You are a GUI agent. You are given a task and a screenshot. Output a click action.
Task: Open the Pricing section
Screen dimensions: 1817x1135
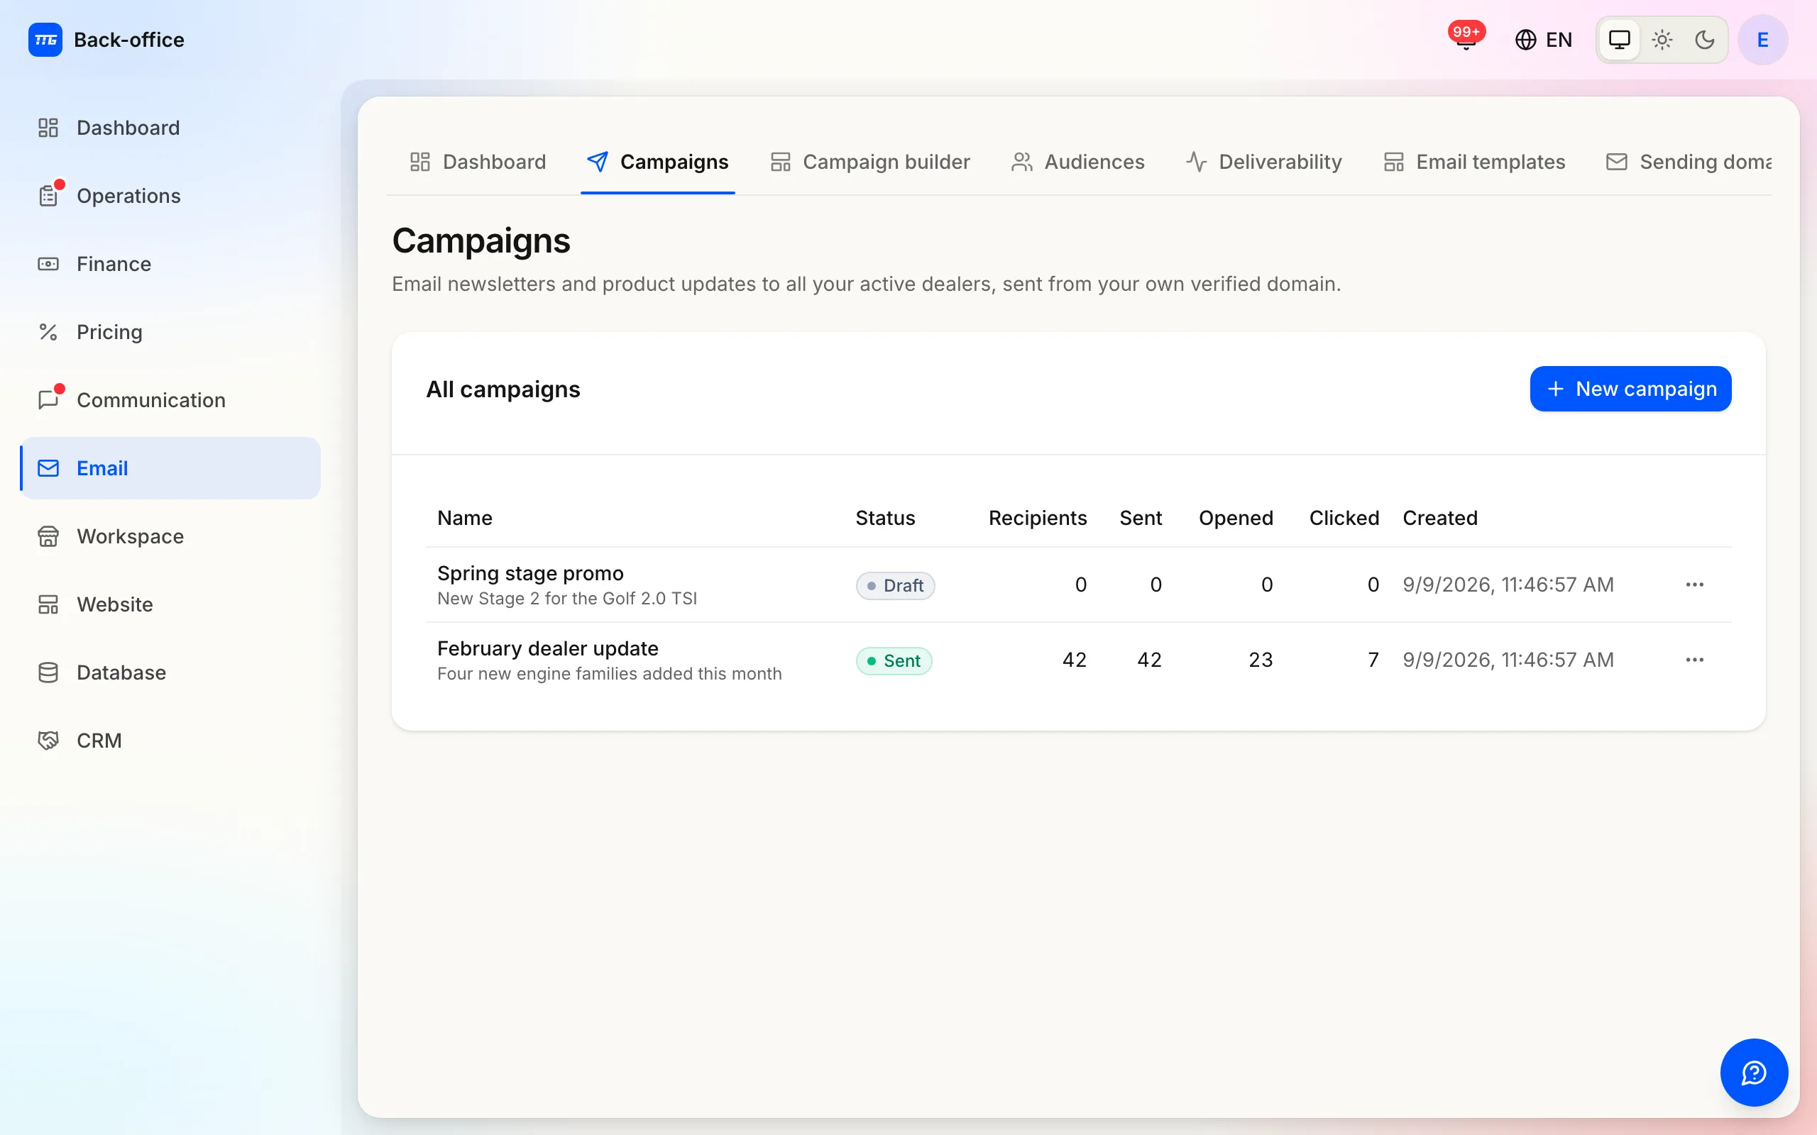(170, 332)
